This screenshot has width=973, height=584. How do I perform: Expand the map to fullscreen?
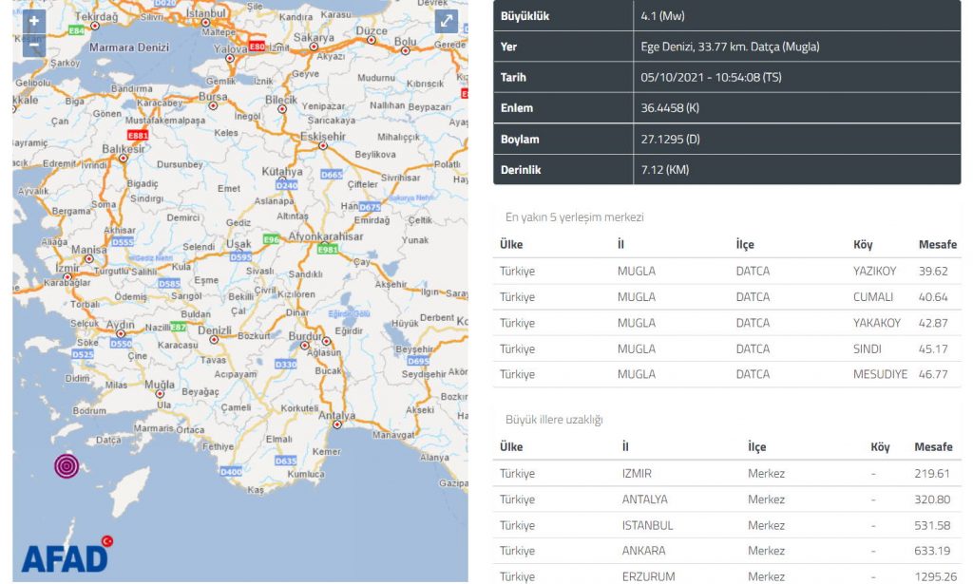tap(446, 22)
